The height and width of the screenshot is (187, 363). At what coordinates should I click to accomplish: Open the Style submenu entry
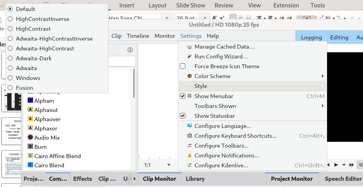(252, 86)
